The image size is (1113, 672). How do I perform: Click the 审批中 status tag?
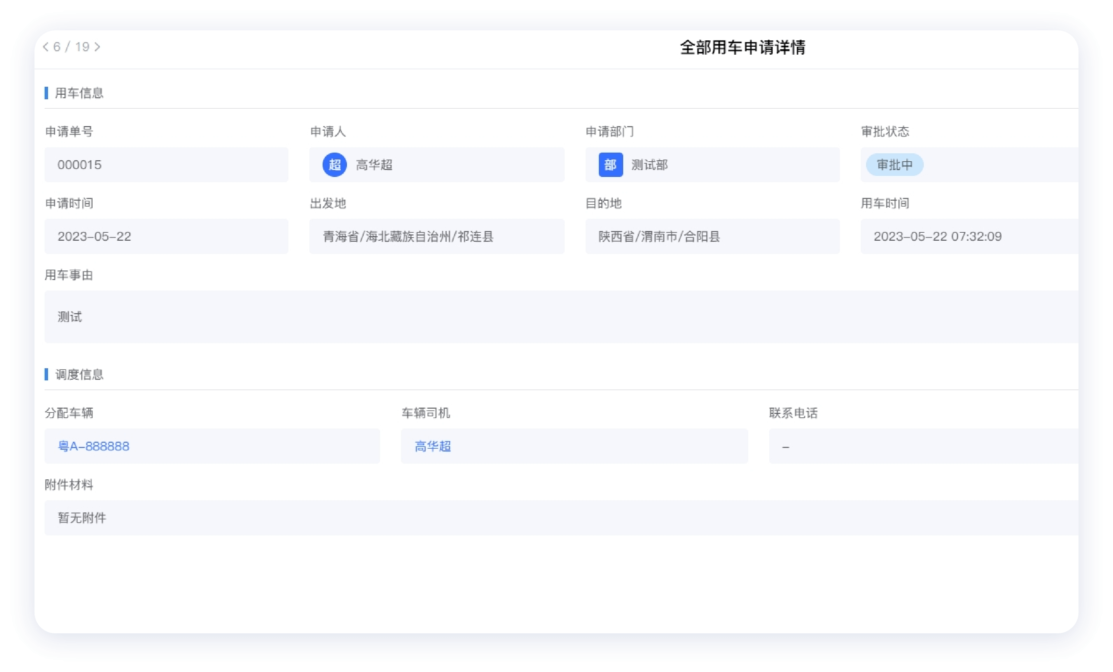[x=894, y=165]
